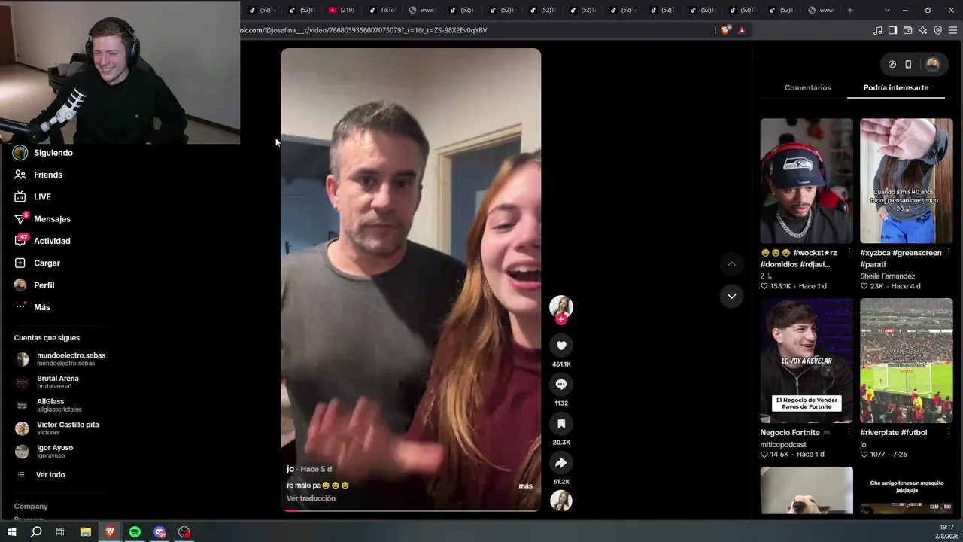The height and width of the screenshot is (542, 963).
Task: Switch to the Podría interesarte tab
Action: click(896, 88)
